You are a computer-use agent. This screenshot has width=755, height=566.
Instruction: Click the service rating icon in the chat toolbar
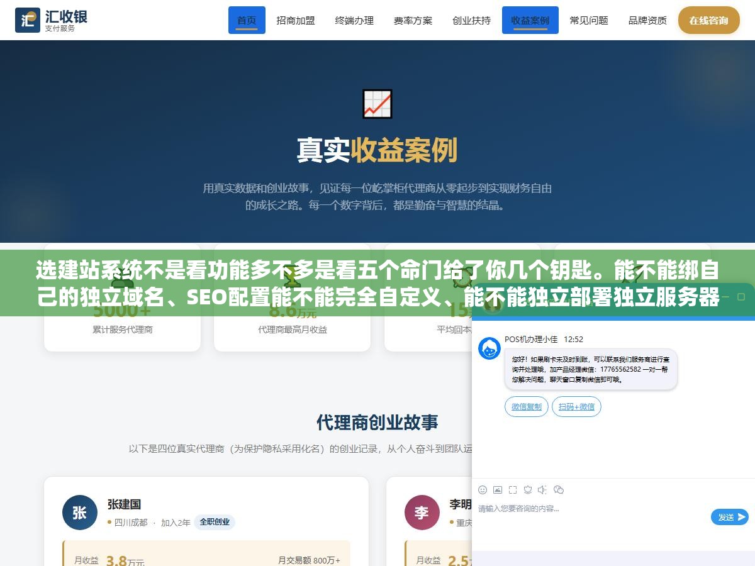(x=528, y=489)
